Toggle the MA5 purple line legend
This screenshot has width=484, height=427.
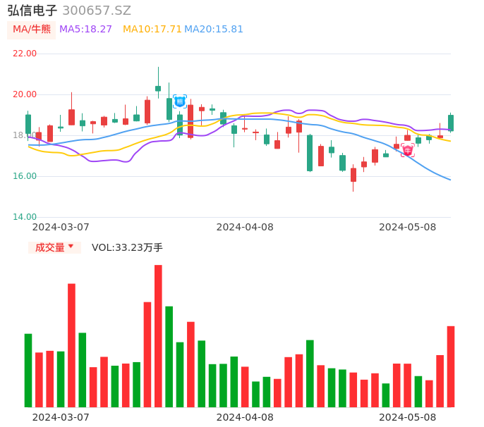(85, 30)
